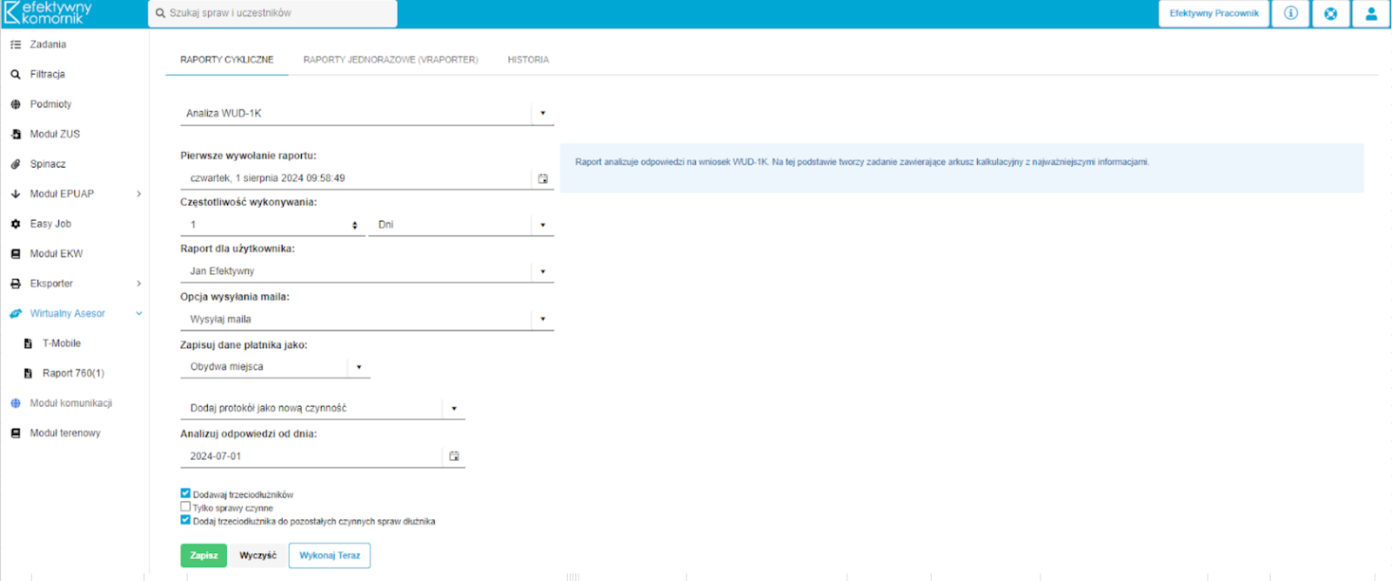The width and height of the screenshot is (1392, 581).
Task: Enable Tylko sprawy czynne checkbox
Action: pyautogui.click(x=185, y=507)
